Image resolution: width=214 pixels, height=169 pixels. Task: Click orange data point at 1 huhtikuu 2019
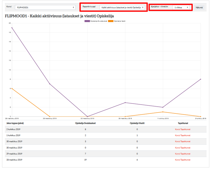point(163,112)
